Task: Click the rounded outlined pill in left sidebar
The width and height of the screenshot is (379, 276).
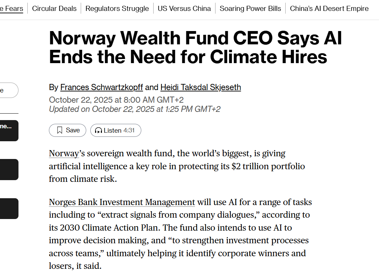Action: (x=9, y=90)
